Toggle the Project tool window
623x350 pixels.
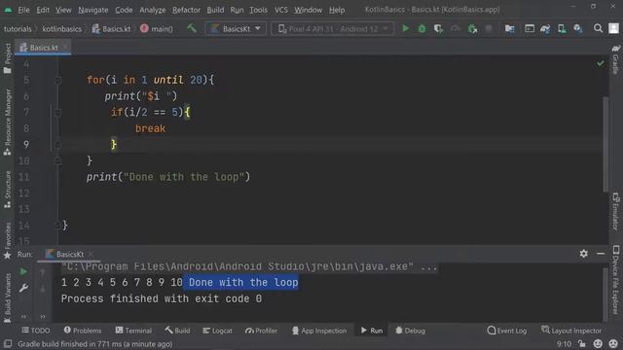(8, 58)
